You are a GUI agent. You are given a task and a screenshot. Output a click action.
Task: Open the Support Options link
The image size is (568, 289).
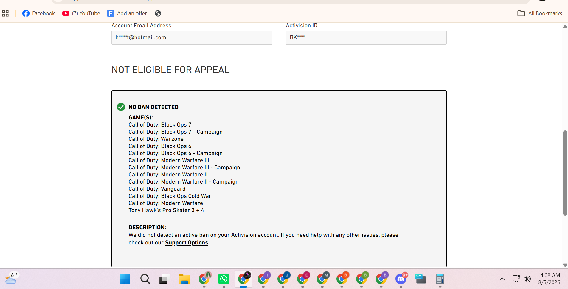tap(187, 243)
